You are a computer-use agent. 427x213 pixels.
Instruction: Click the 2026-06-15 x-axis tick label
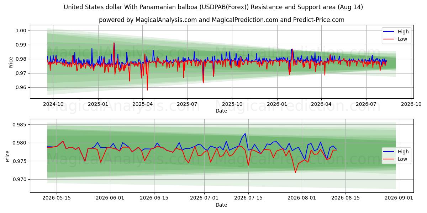[x=154, y=198]
